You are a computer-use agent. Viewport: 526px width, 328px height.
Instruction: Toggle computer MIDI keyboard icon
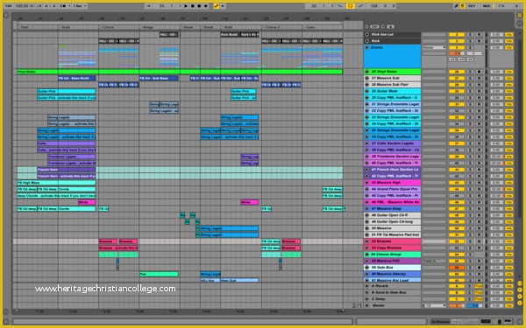(462, 6)
